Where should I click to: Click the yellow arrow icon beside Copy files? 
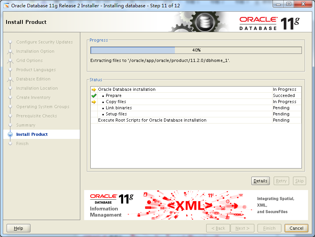click(x=94, y=102)
